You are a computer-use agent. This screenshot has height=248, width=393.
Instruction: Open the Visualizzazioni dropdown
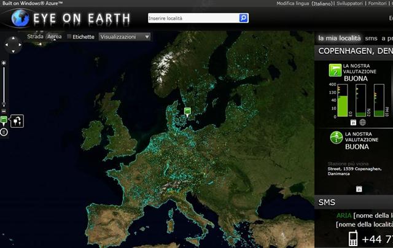click(x=125, y=37)
